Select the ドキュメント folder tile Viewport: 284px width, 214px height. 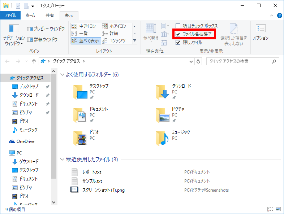[91, 115]
